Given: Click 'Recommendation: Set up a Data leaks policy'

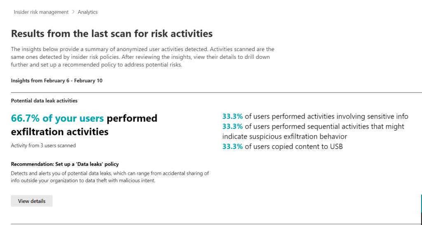Looking at the screenshot, I should point(65,164).
